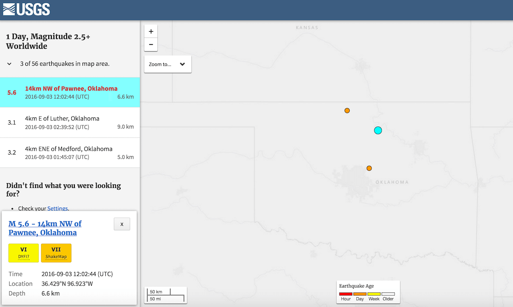Screen dimensions: 513x307
Task: Close the earthquake details popup
Action: pos(122,224)
